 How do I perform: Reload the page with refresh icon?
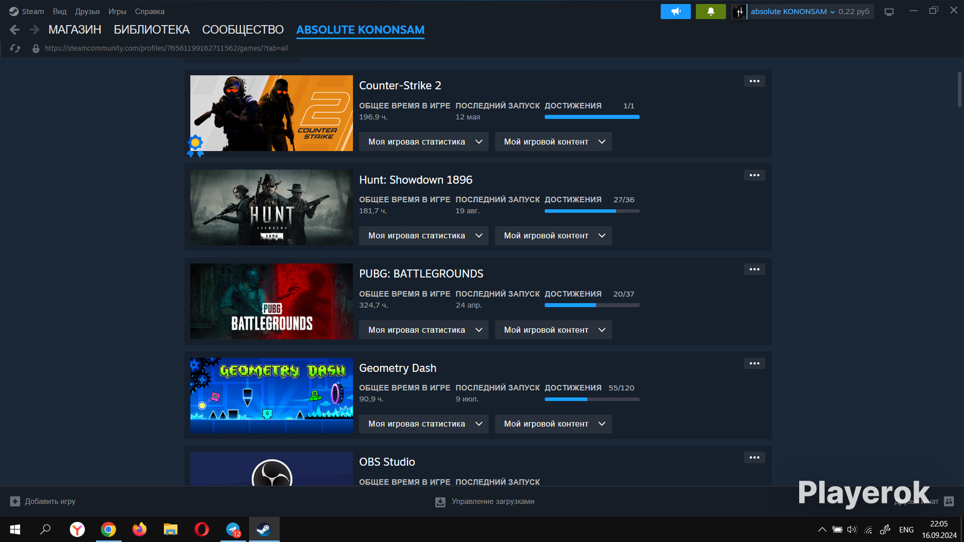[x=15, y=48]
